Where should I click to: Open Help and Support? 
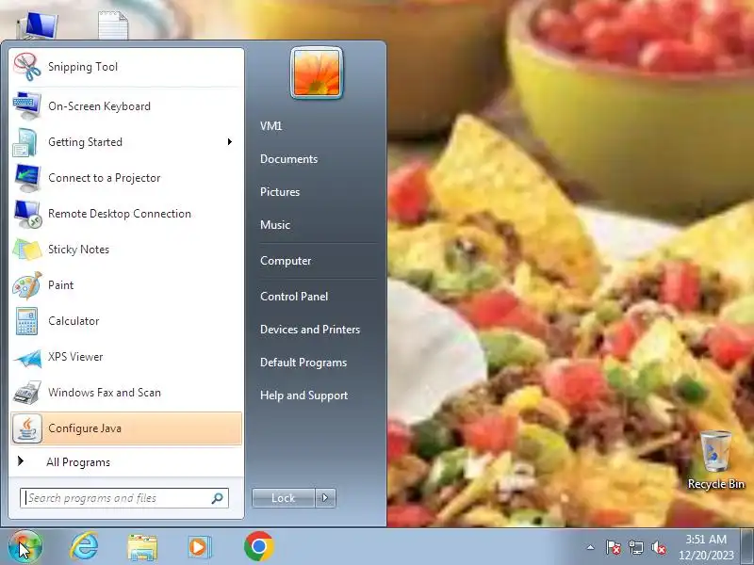click(x=303, y=395)
